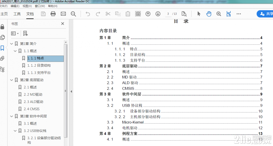
Task: Follow contents link 2.4 CMSIS
Action: click(185, 88)
